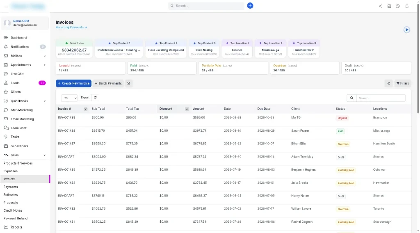Screen dimensions: 420x233
Task: Click the blue plus quick-add button
Action: (x=250, y=6)
